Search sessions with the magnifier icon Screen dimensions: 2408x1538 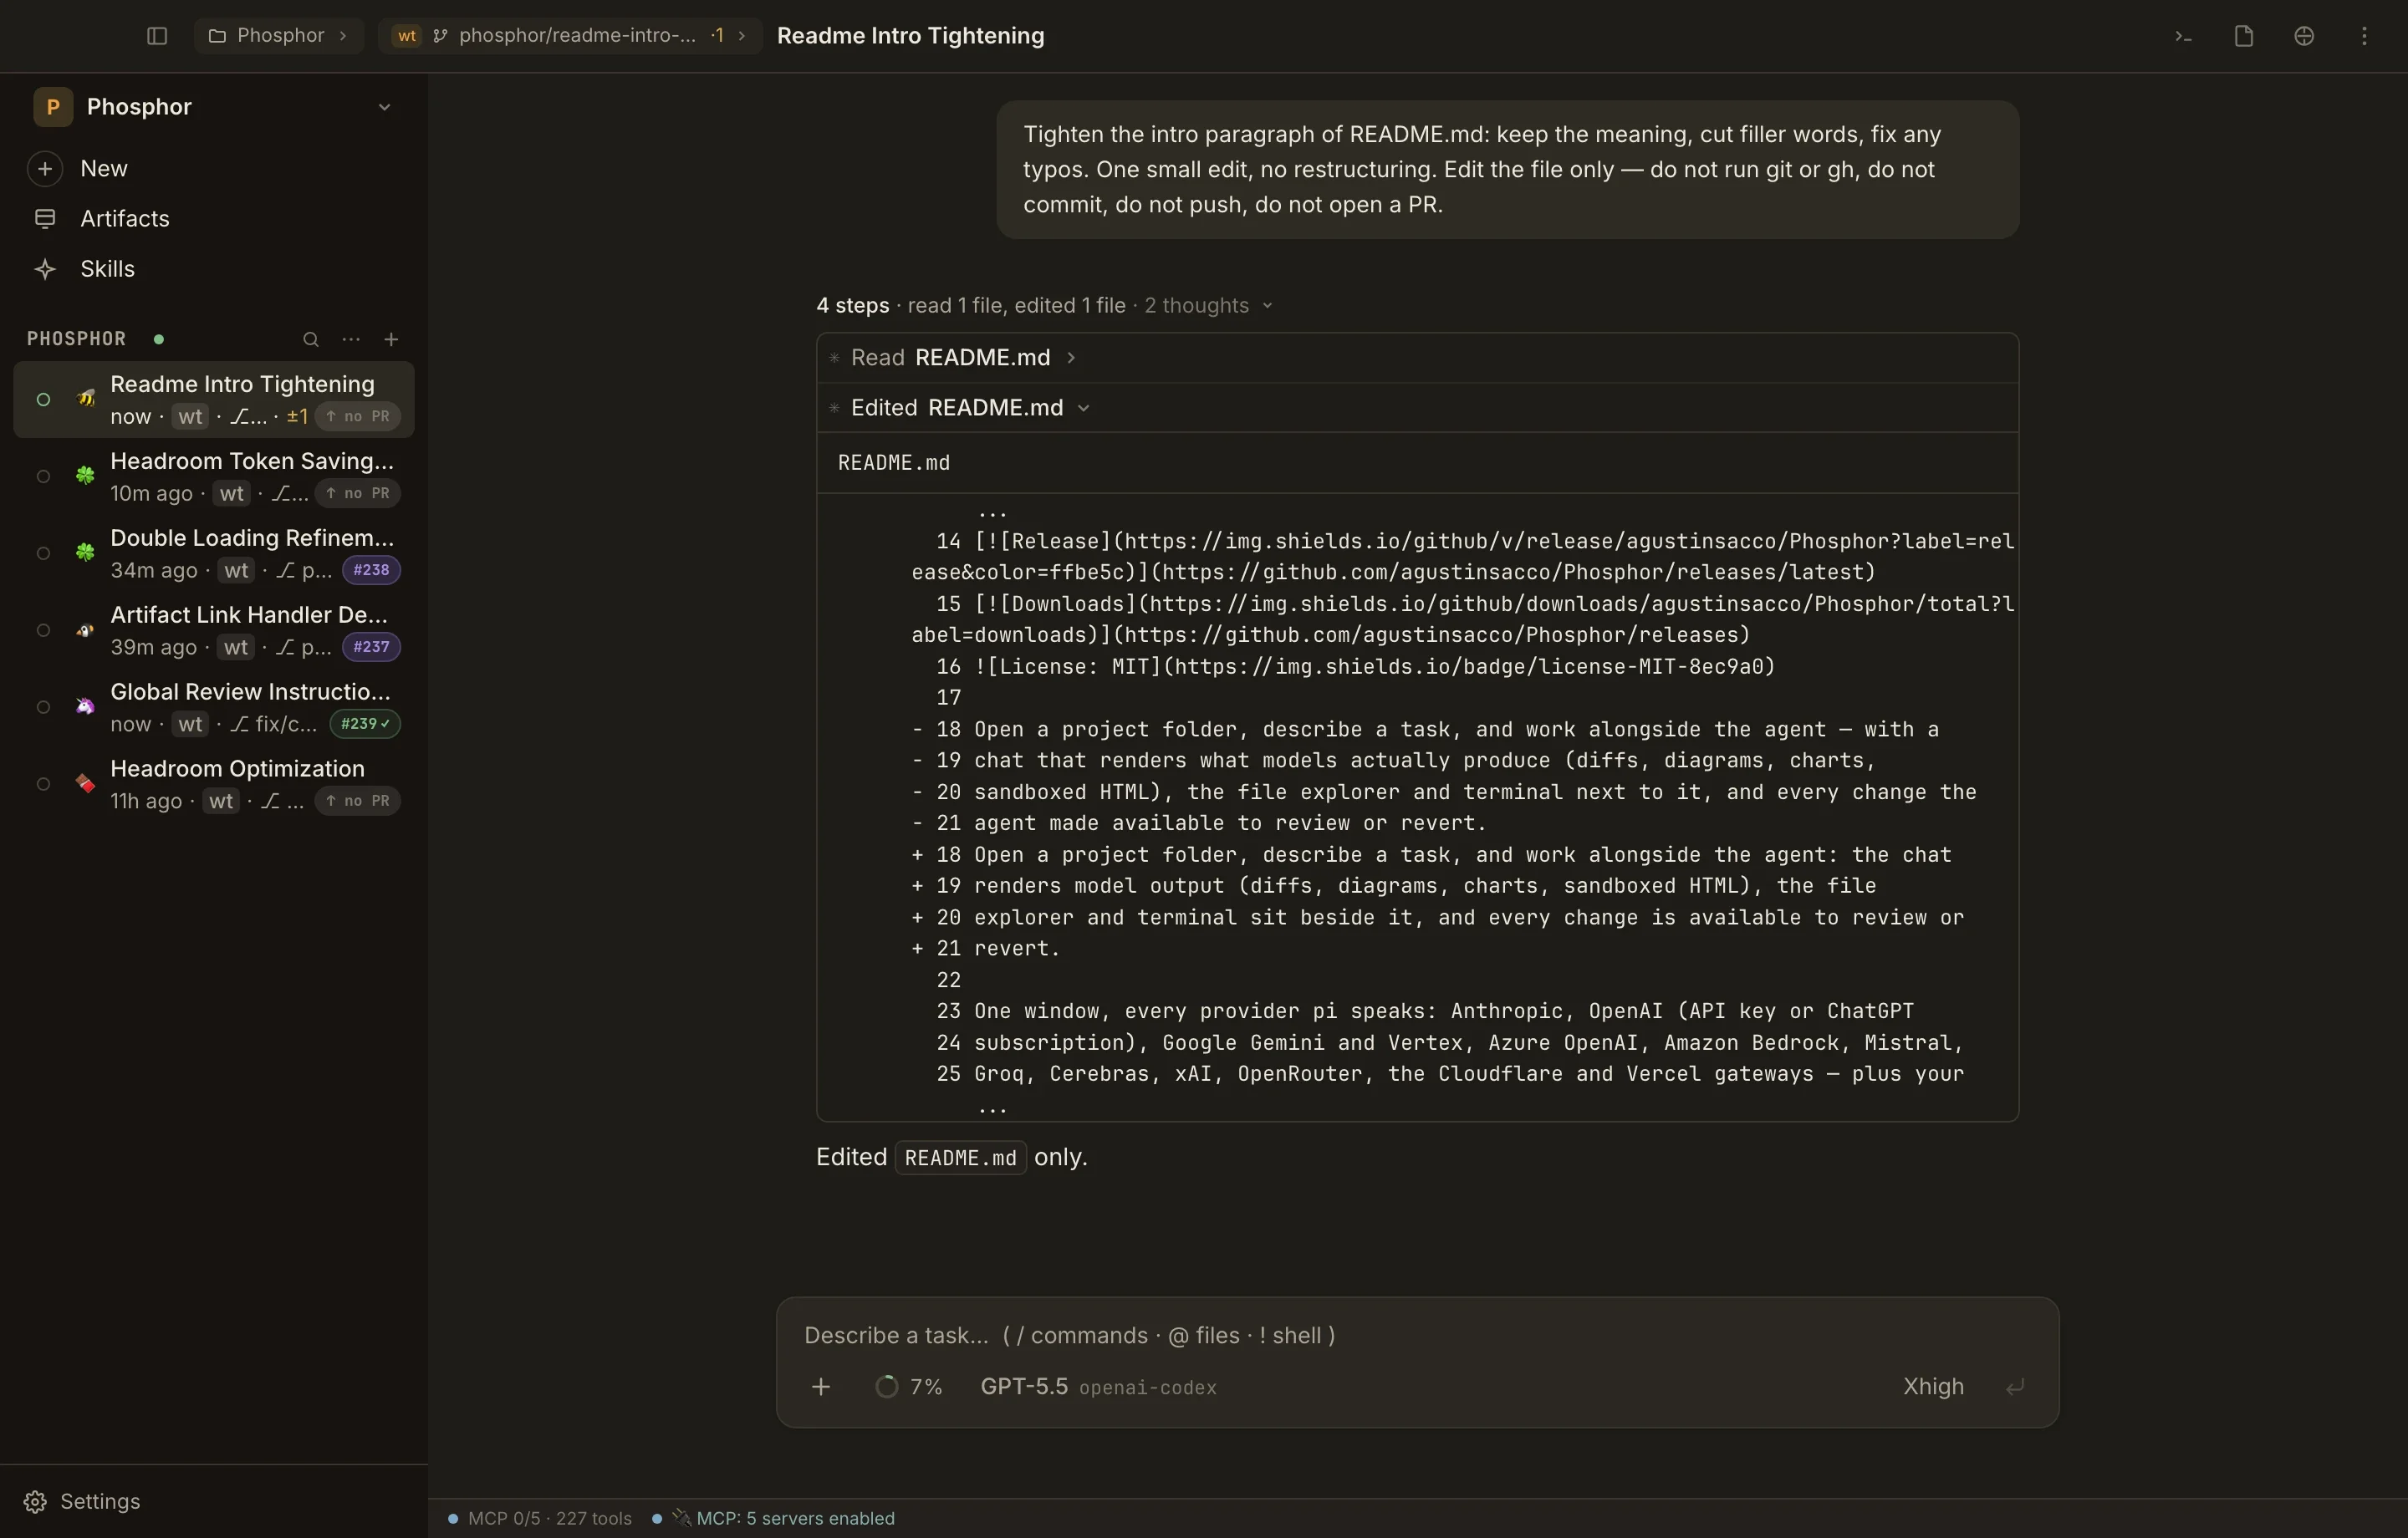pos(311,339)
